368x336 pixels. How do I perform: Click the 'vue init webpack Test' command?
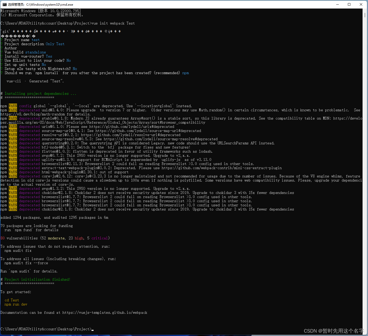(x=113, y=23)
